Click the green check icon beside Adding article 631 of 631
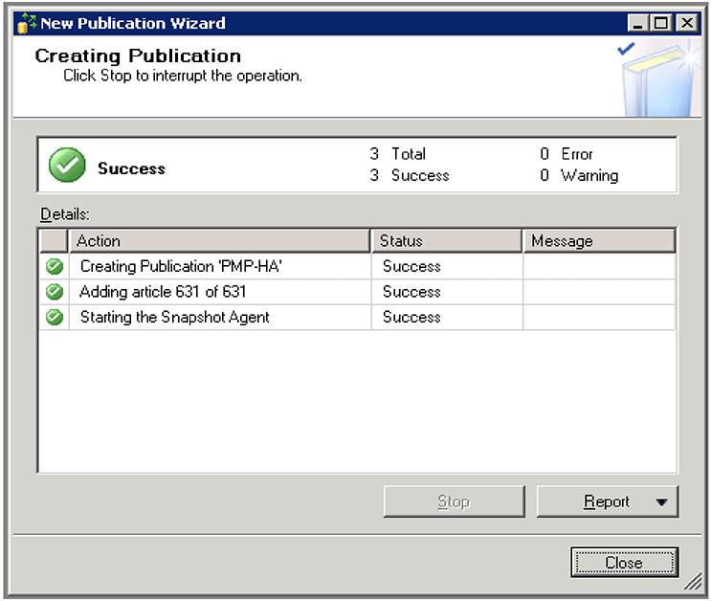The width and height of the screenshot is (711, 601). (x=55, y=292)
